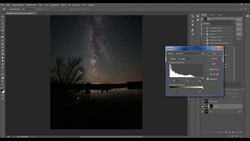Select the Move tool

point(2,17)
